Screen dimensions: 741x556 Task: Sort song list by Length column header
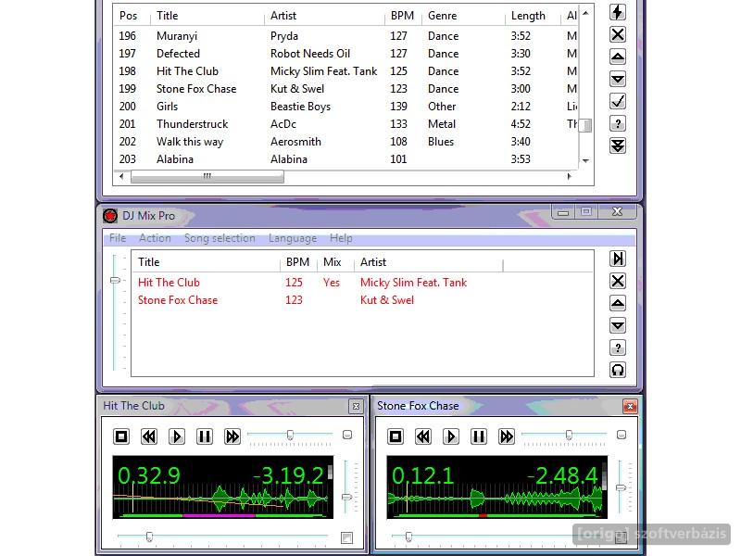534,16
